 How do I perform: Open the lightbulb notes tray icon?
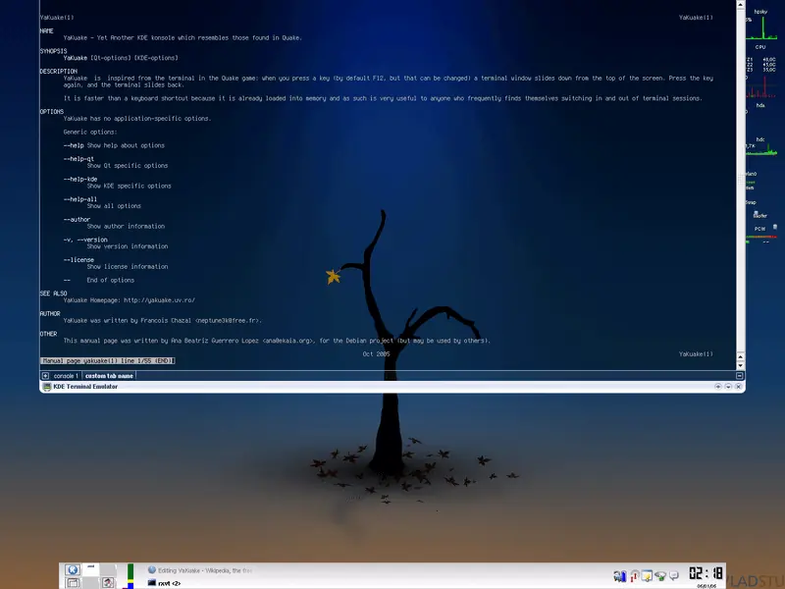coord(647,576)
